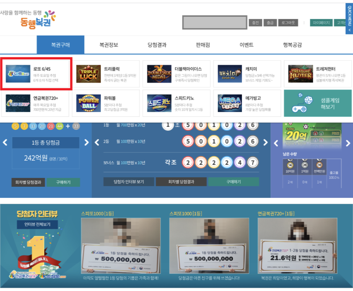Click the 1등 총 당첨금 heading
Screen dimensions: 353x291
pyautogui.click(x=46, y=142)
